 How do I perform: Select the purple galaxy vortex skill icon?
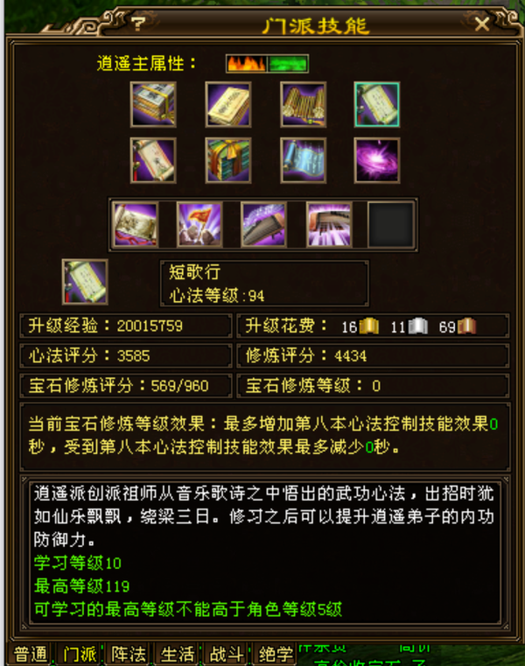click(377, 160)
